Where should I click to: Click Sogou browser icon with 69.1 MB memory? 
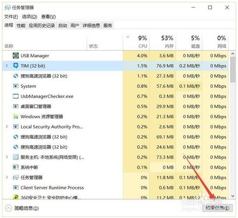click(x=15, y=137)
